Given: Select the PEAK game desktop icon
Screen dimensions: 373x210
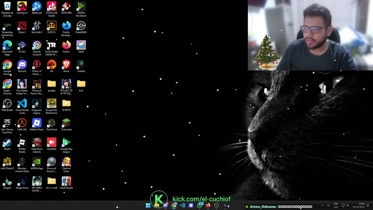Looking at the screenshot, I should point(81,47).
